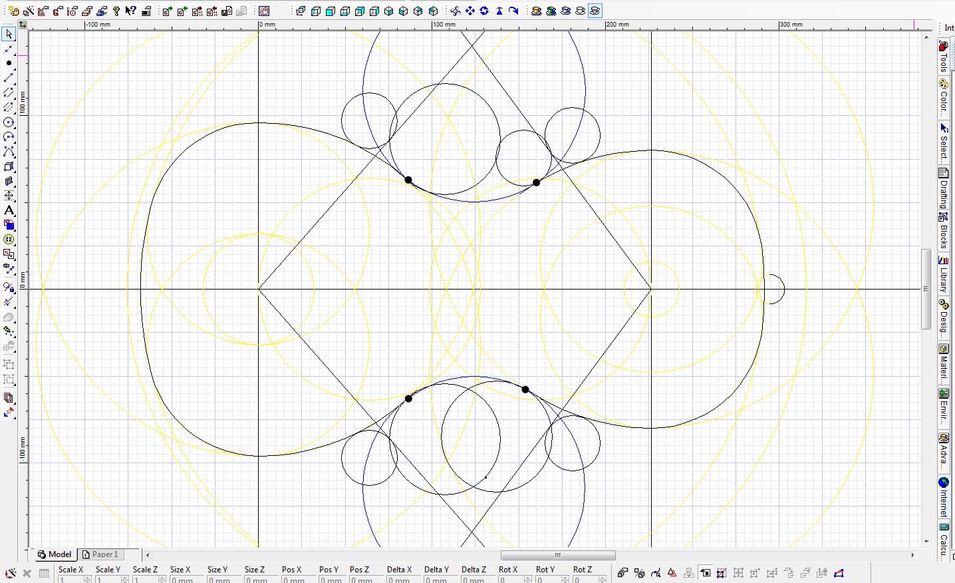Open the Environment palette tab
This screenshot has width=955, height=583.
coord(944,407)
